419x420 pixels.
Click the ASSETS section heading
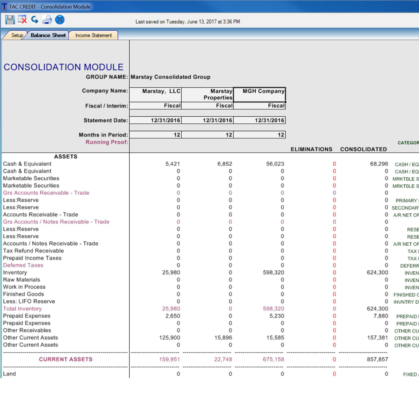[x=66, y=157]
